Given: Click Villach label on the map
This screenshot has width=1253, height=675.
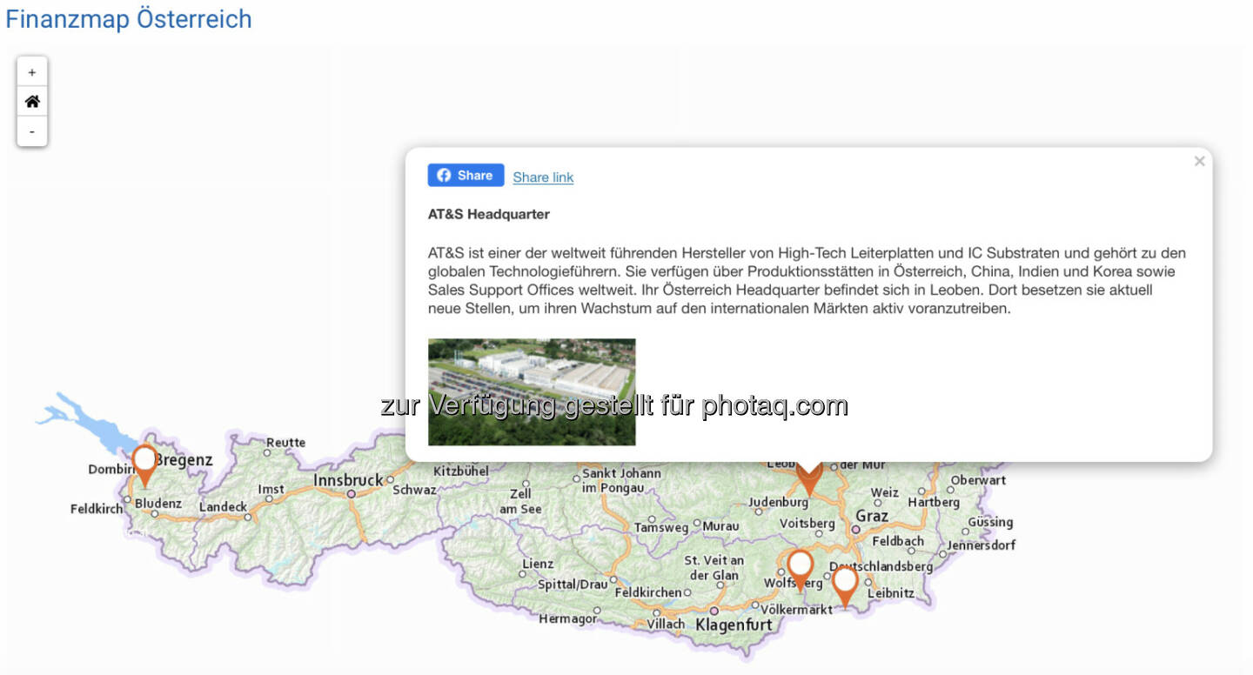Looking at the screenshot, I should [x=666, y=625].
